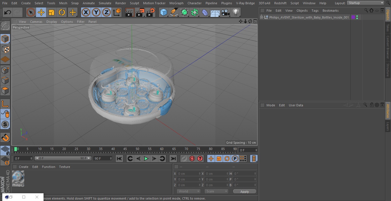The width and height of the screenshot is (391, 201).
Task: Open Material Manager Texture menu
Action: (65, 167)
